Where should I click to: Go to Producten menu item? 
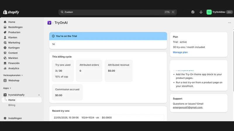pos(14,32)
